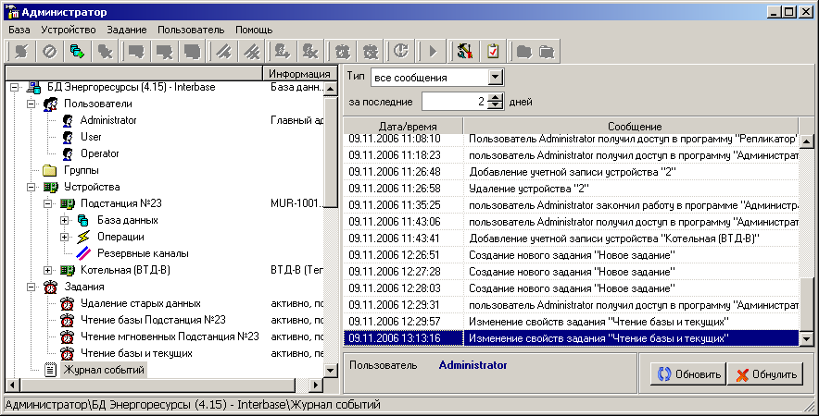The height and width of the screenshot is (416, 819).
Task: Collapse the Устройства tree node
Action: point(31,187)
